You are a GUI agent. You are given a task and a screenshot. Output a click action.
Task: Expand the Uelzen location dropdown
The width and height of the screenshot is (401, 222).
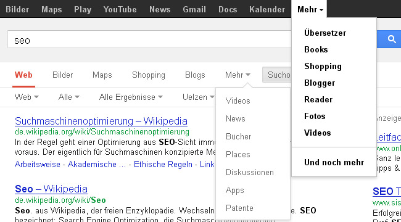click(199, 97)
